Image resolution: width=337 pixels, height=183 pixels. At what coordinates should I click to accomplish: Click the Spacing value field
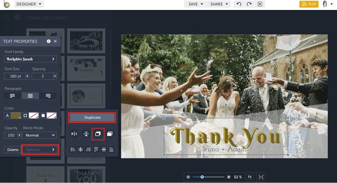tap(42, 76)
